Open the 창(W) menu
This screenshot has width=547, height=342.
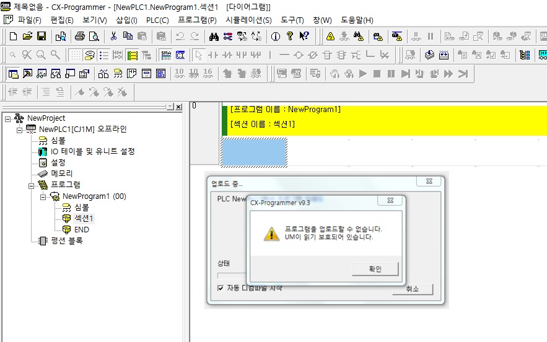[x=322, y=20]
